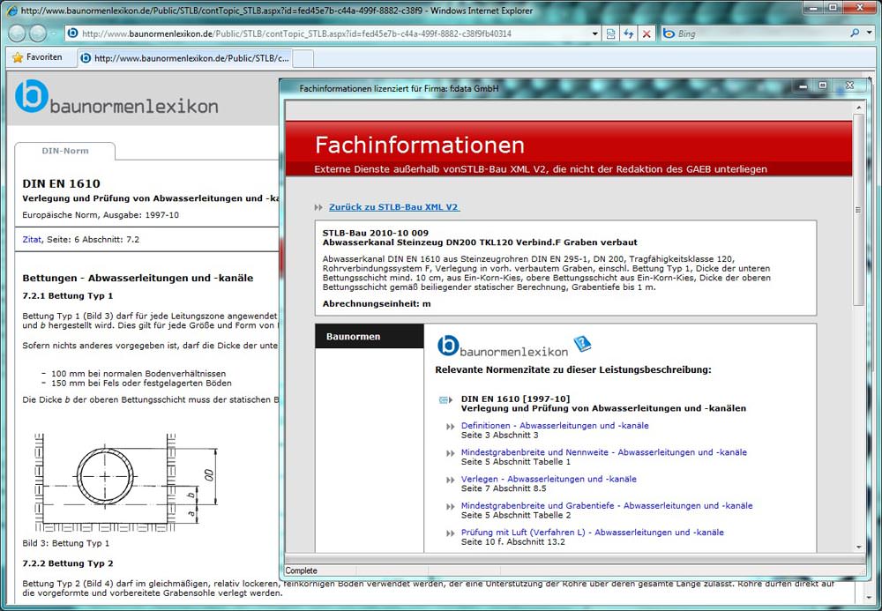Click the arrow icon before Mindestgrabenbreite und Nennweite
882x611 pixels.
450,453
